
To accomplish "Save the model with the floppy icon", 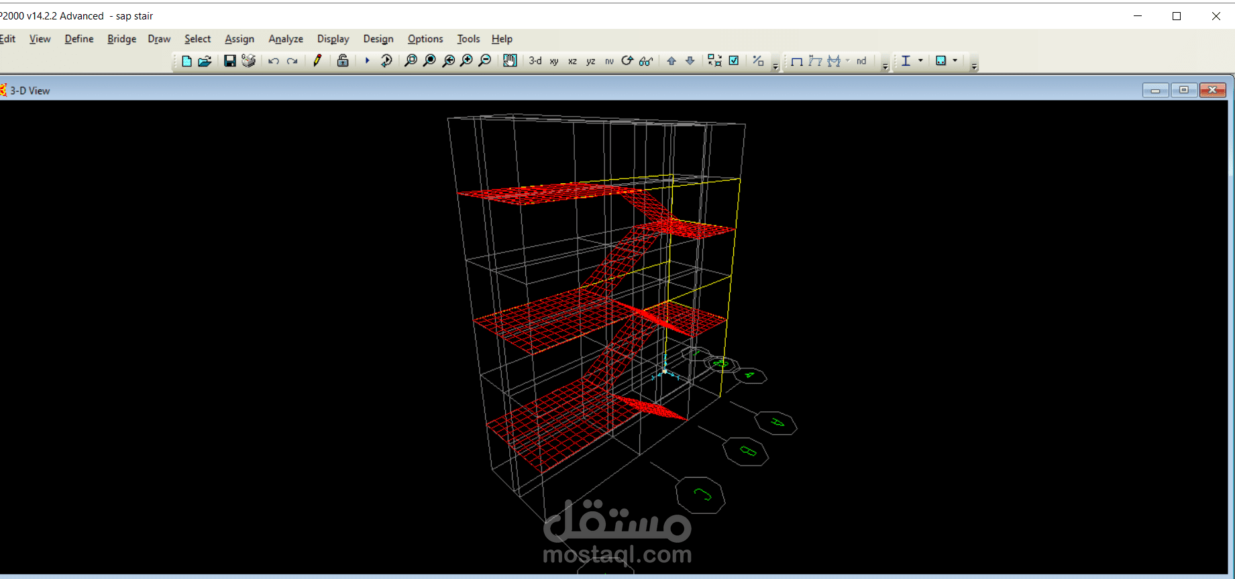I will (229, 61).
